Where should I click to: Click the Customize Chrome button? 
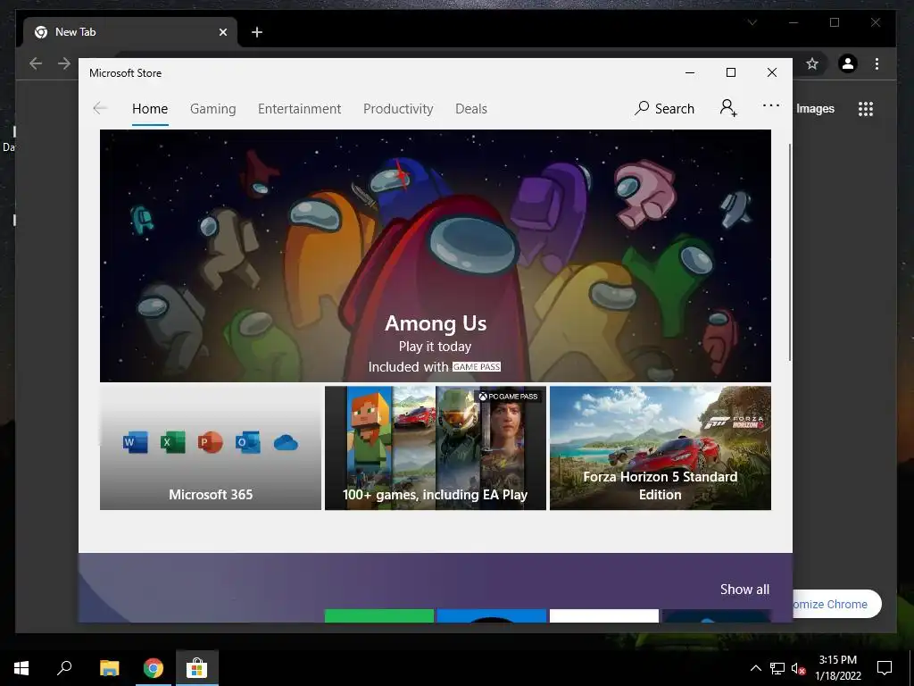pos(836,605)
